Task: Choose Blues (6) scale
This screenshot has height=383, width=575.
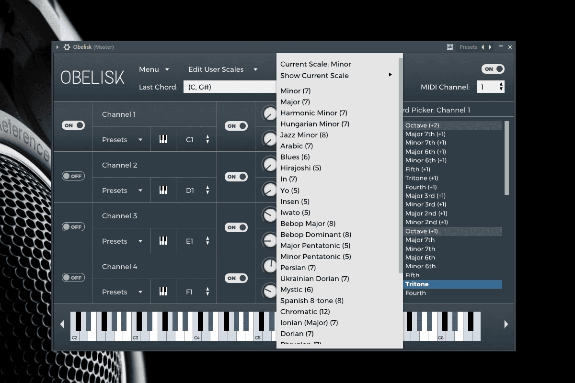Action: point(295,157)
